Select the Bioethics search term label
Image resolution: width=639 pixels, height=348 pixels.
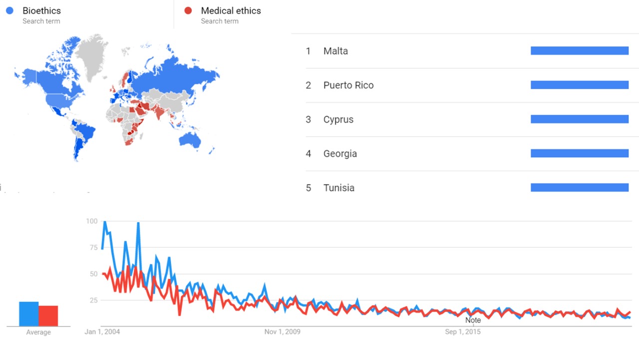point(41,10)
